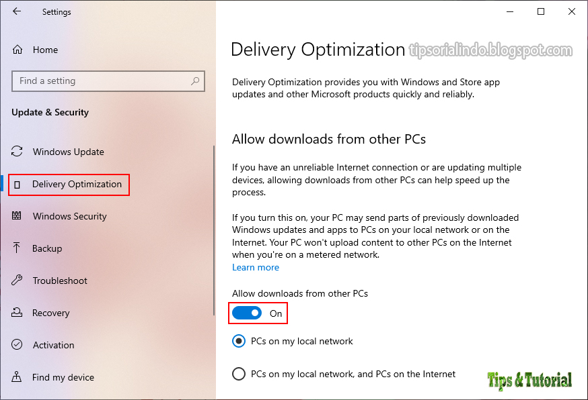588x400 pixels.
Task: Select the Windows Update sync icon
Action: [16, 152]
